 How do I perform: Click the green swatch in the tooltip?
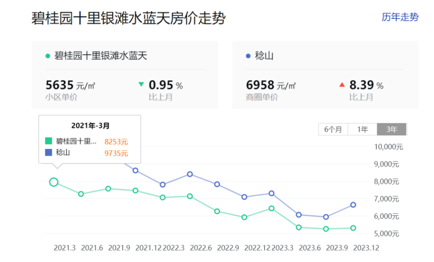pos(48,141)
